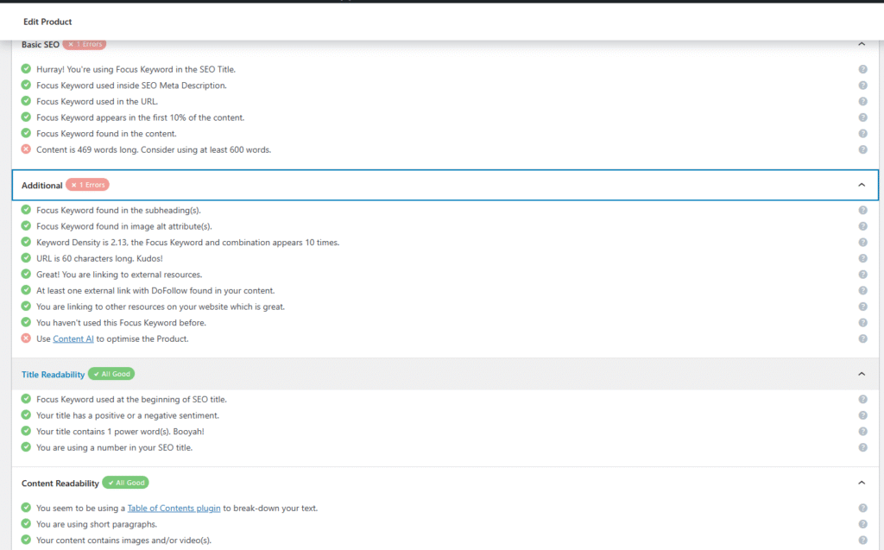The width and height of the screenshot is (884, 550).
Task: Click help icon for short paragraphs check
Action: pos(862,524)
